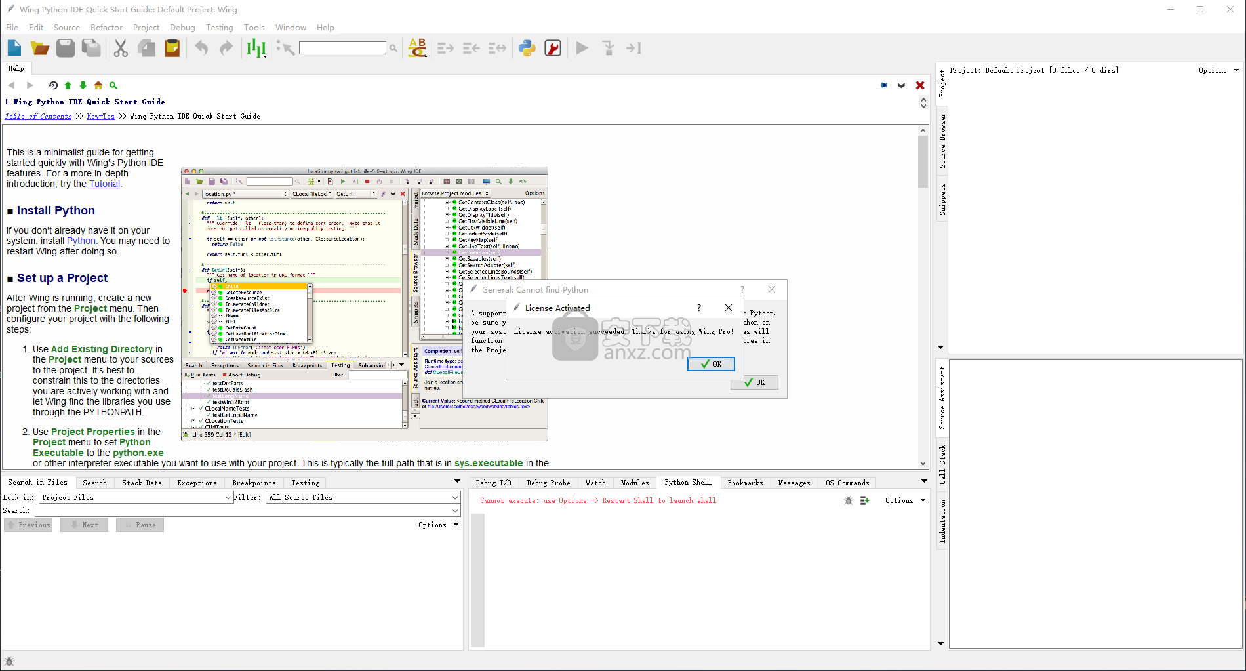Close the Help document with the red X
1246x671 pixels.
tap(920, 85)
